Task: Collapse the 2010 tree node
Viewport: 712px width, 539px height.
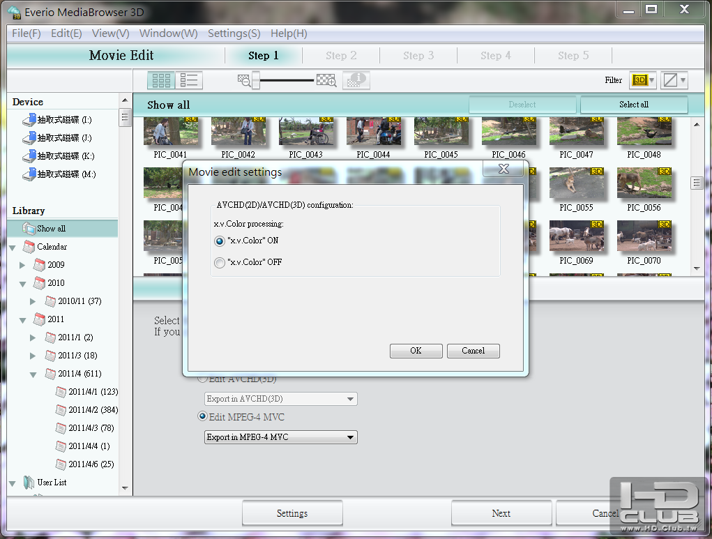Action: (23, 284)
